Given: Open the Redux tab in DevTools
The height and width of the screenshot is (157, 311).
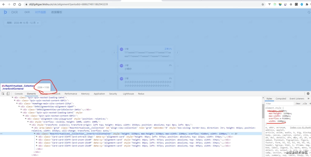Looking at the screenshot, I should click(x=141, y=93).
